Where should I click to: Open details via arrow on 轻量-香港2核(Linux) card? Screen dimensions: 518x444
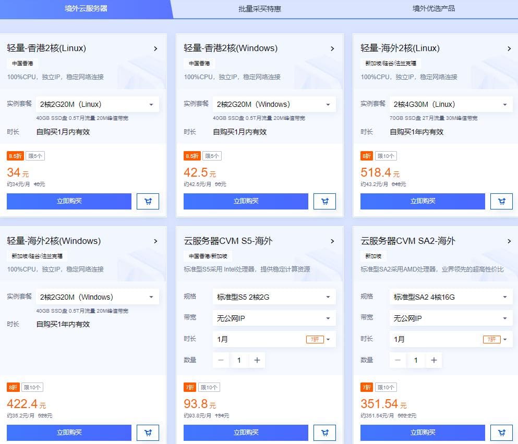(155, 48)
